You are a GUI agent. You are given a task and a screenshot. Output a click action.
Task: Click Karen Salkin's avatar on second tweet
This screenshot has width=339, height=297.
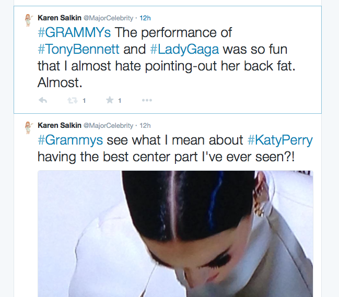(28, 128)
